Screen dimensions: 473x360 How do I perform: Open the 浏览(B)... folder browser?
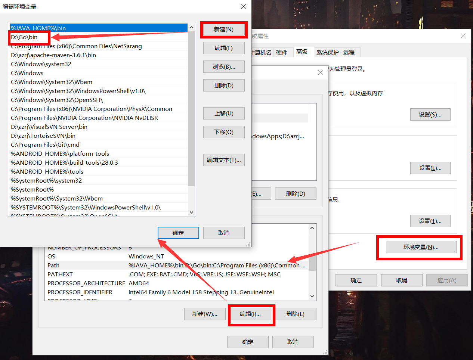[x=224, y=67]
